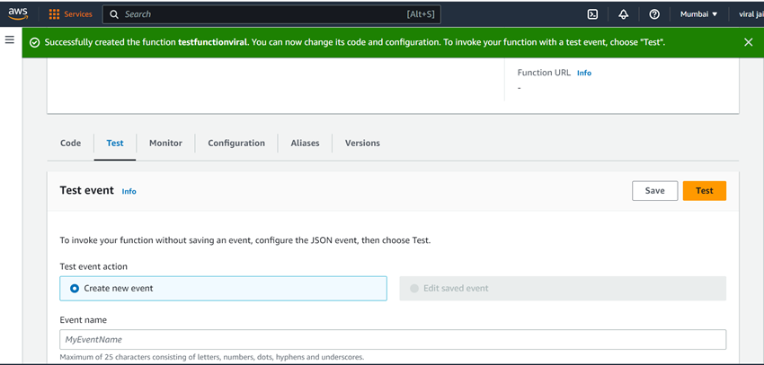
Task: Launch the CloudShell terminal icon
Action: (x=592, y=14)
